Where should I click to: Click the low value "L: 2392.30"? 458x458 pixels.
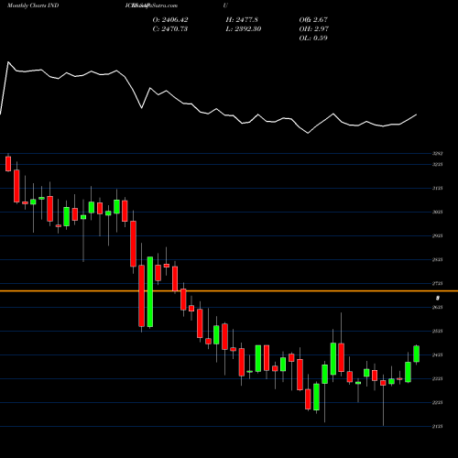click(243, 29)
